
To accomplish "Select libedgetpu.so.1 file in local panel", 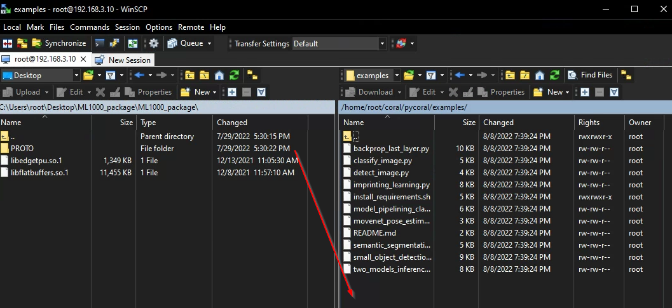I will click(x=36, y=161).
